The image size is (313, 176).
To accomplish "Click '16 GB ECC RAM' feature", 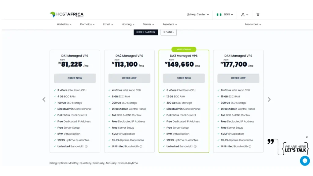I will click(x=230, y=96).
